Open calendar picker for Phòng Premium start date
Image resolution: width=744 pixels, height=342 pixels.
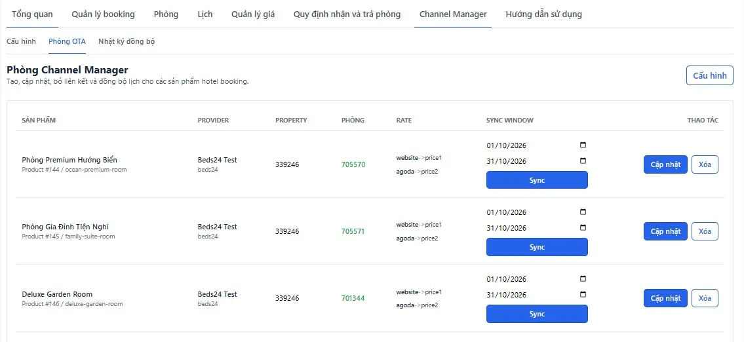click(583, 145)
